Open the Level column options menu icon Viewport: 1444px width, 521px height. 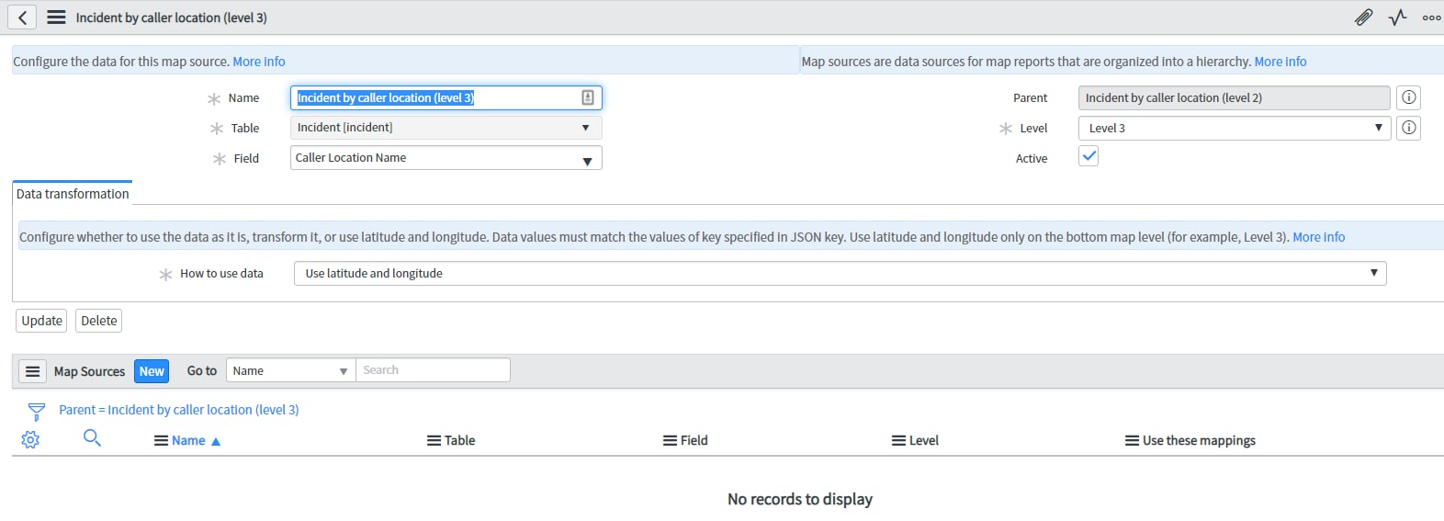[898, 441]
